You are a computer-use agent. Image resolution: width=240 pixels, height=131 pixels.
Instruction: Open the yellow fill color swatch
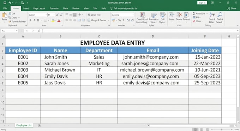pos(53,20)
